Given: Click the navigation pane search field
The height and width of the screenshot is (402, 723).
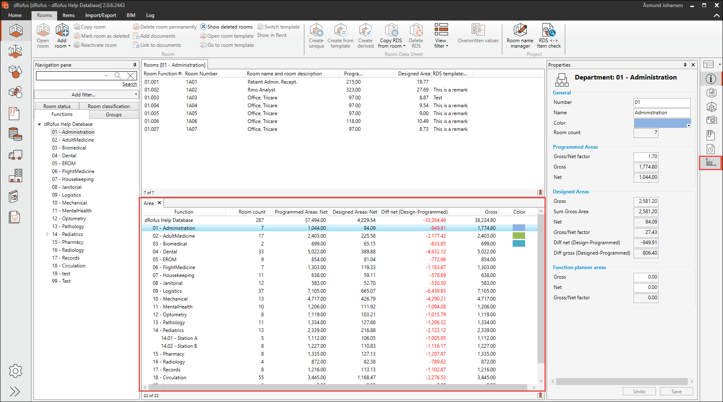Looking at the screenshot, I should point(70,75).
